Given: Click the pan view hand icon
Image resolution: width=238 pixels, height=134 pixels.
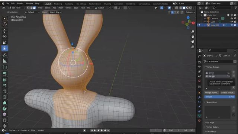Looking at the screenshot, I should tap(193, 36).
